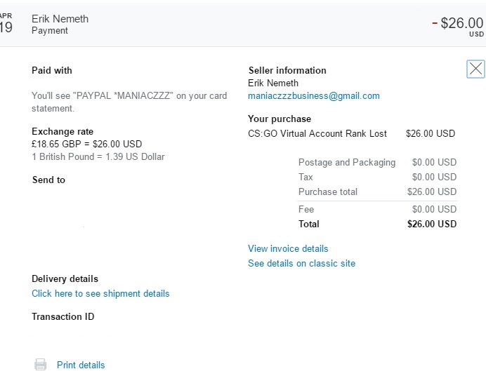Click the Fee row label

(306, 209)
